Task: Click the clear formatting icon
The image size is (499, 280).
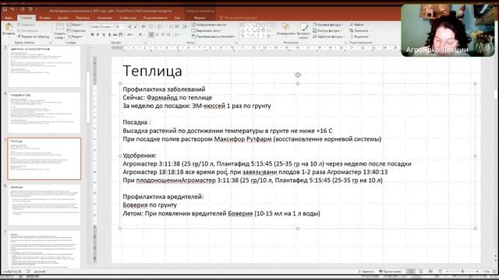Action: click(143, 26)
